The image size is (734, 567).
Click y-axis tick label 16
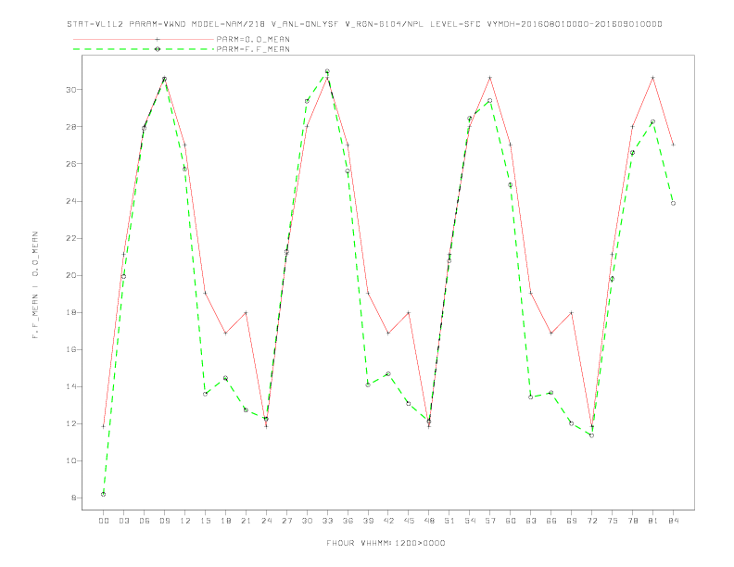pos(71,349)
